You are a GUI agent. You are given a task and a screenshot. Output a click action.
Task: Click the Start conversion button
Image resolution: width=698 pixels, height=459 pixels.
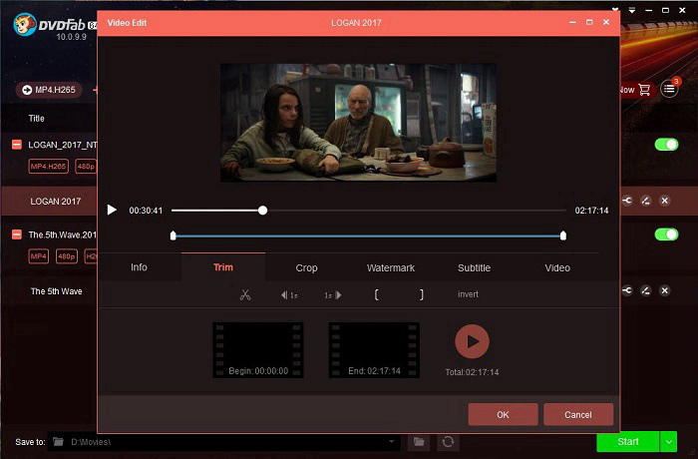point(627,442)
